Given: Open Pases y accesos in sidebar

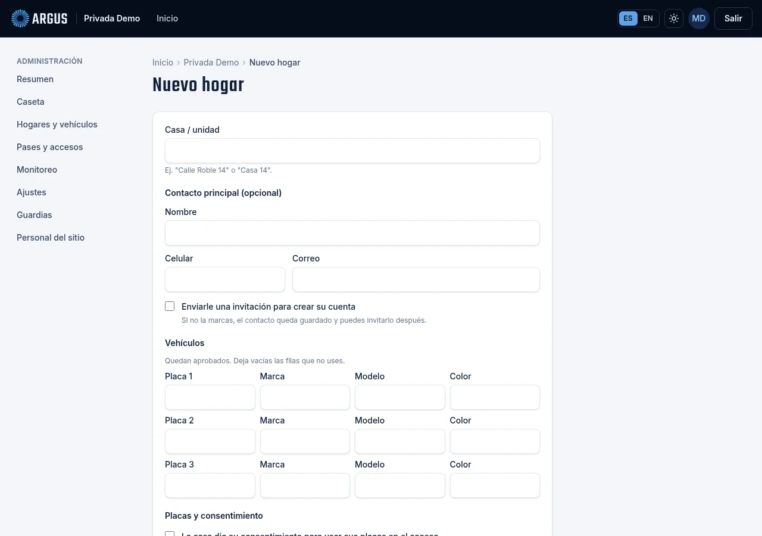Looking at the screenshot, I should [x=50, y=147].
